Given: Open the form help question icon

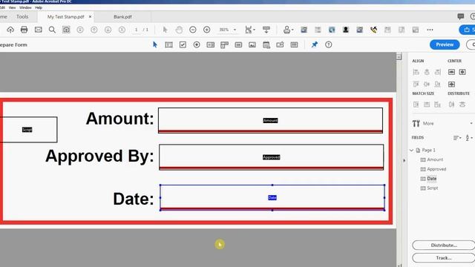Looking at the screenshot, I should tap(328, 44).
